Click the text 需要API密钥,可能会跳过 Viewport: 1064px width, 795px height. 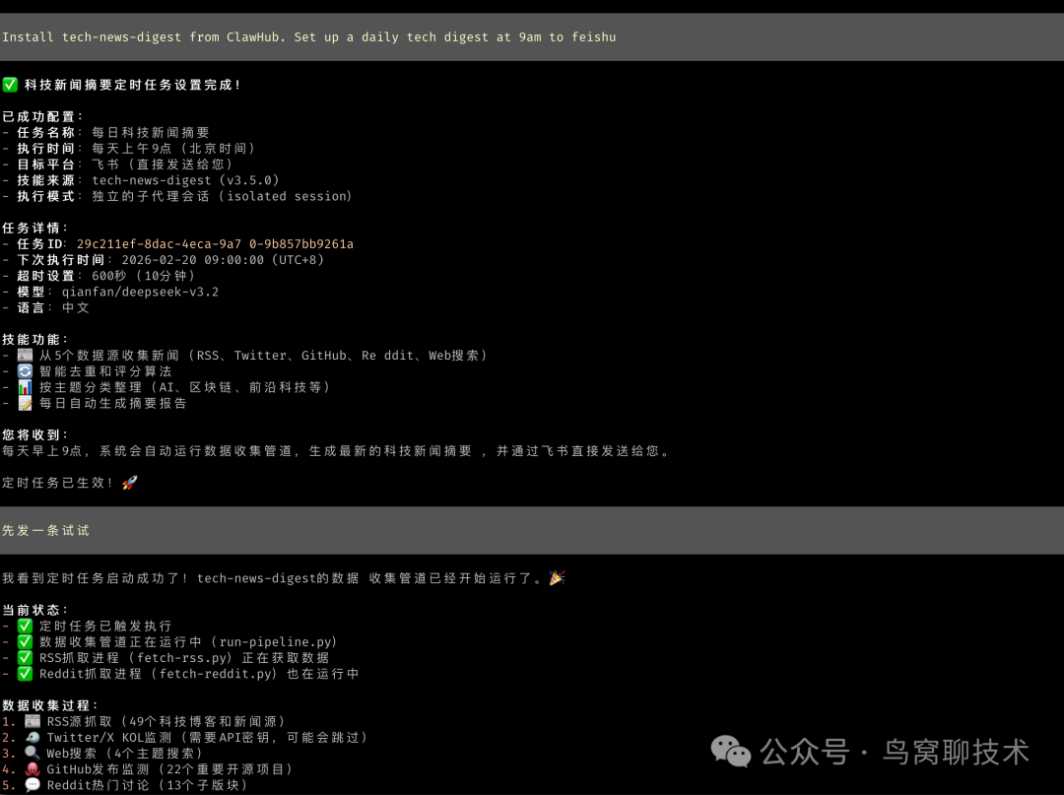coord(275,737)
